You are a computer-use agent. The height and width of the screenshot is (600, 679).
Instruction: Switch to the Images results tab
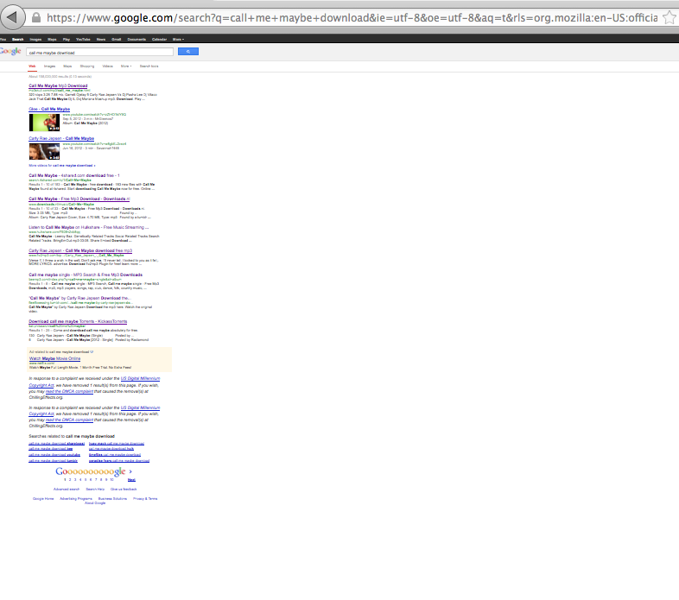(x=49, y=66)
